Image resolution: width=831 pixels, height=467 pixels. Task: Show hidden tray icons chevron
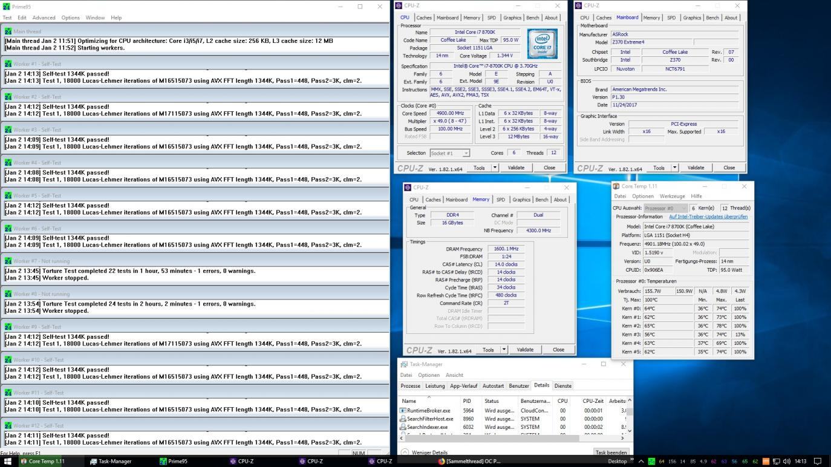click(641, 462)
